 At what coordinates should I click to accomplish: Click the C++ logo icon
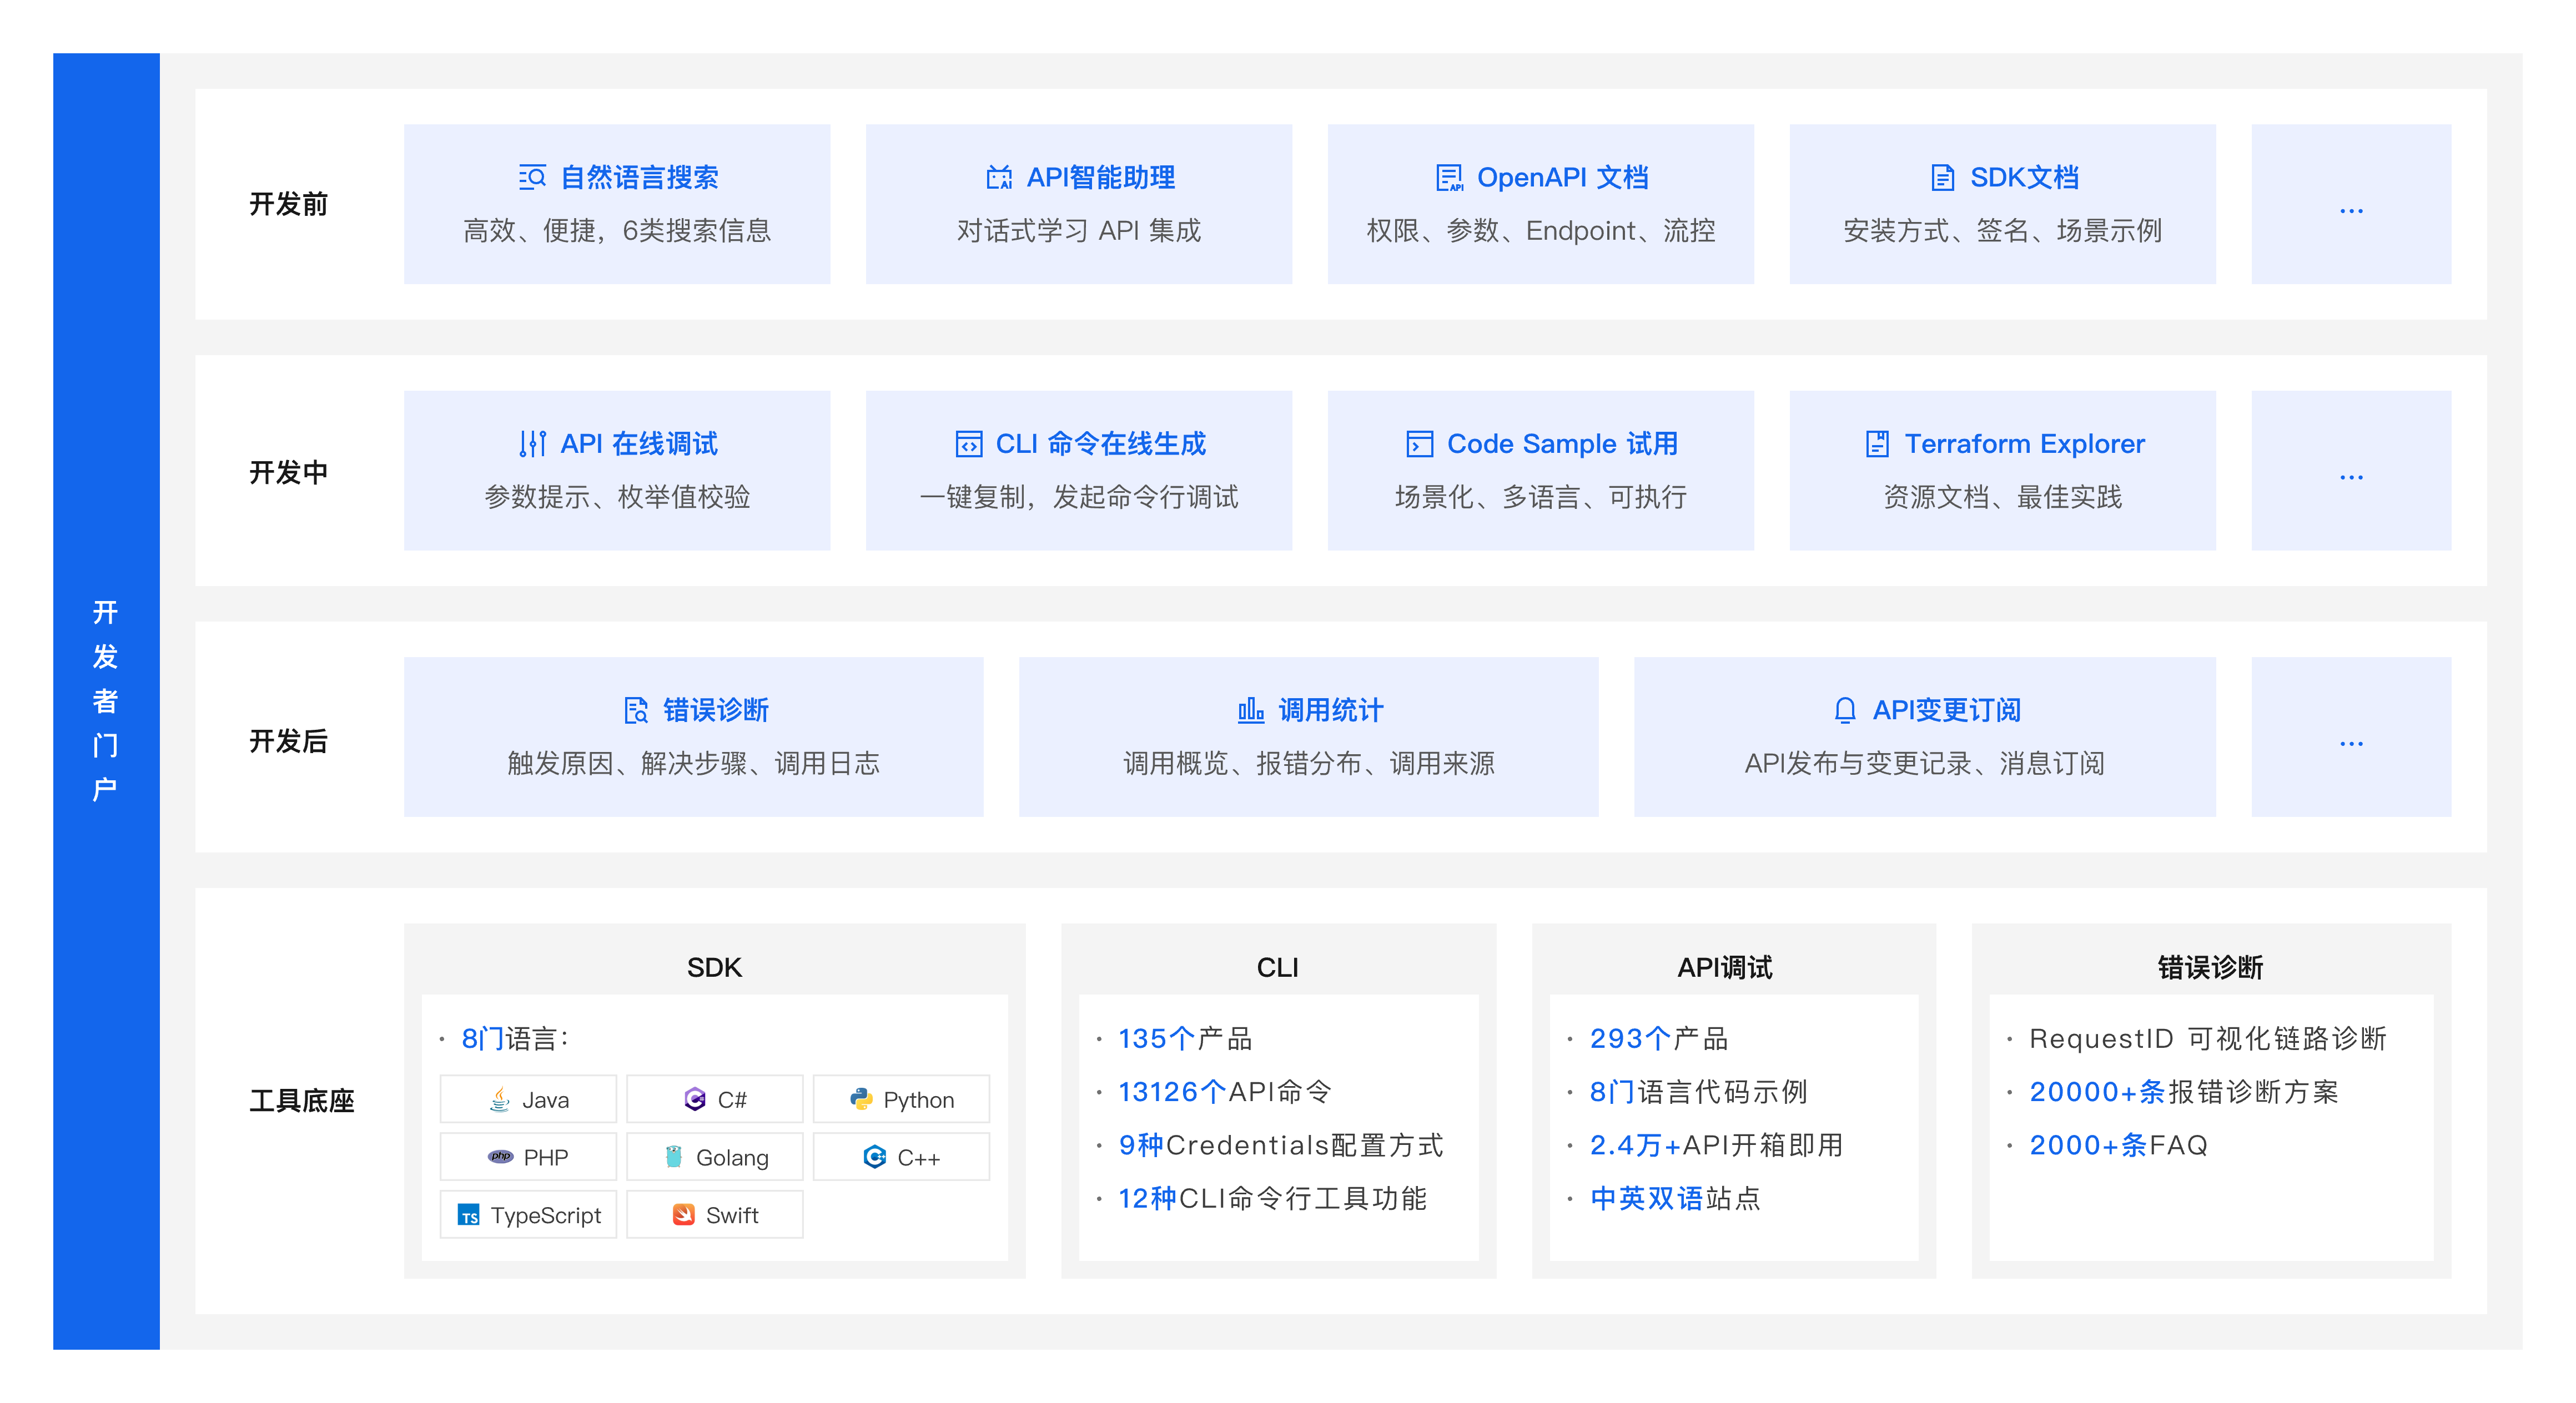click(x=875, y=1157)
